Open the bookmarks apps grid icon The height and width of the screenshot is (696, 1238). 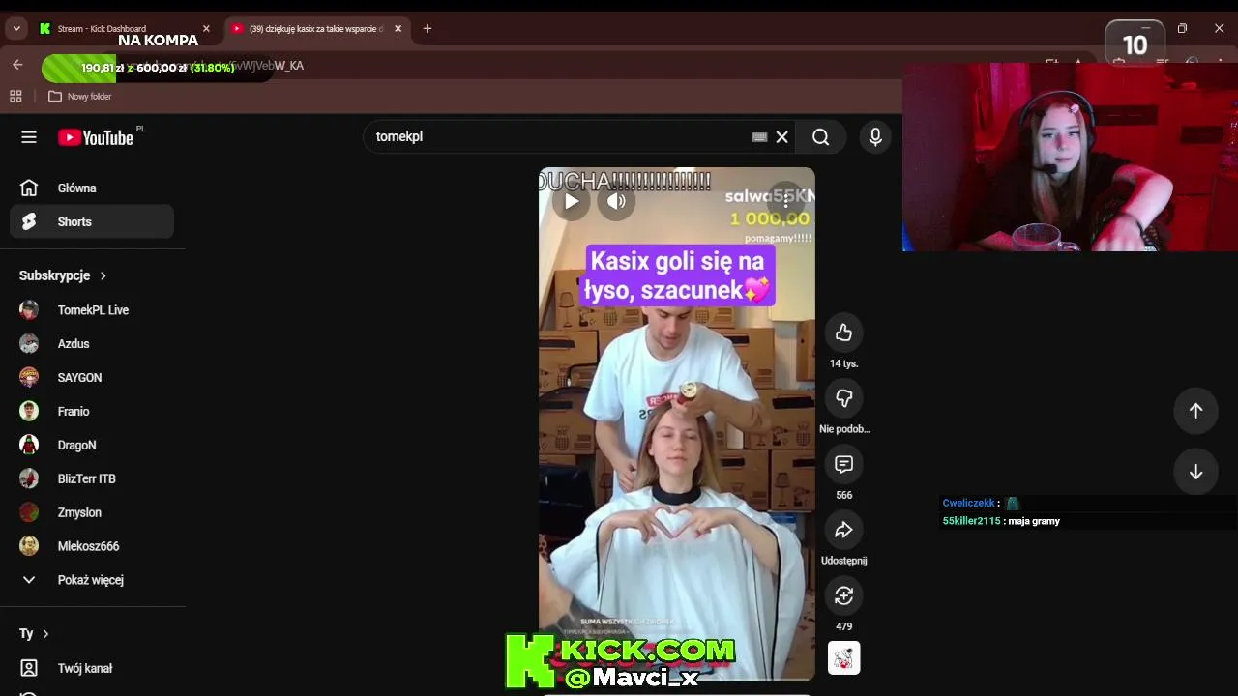pyautogui.click(x=15, y=97)
